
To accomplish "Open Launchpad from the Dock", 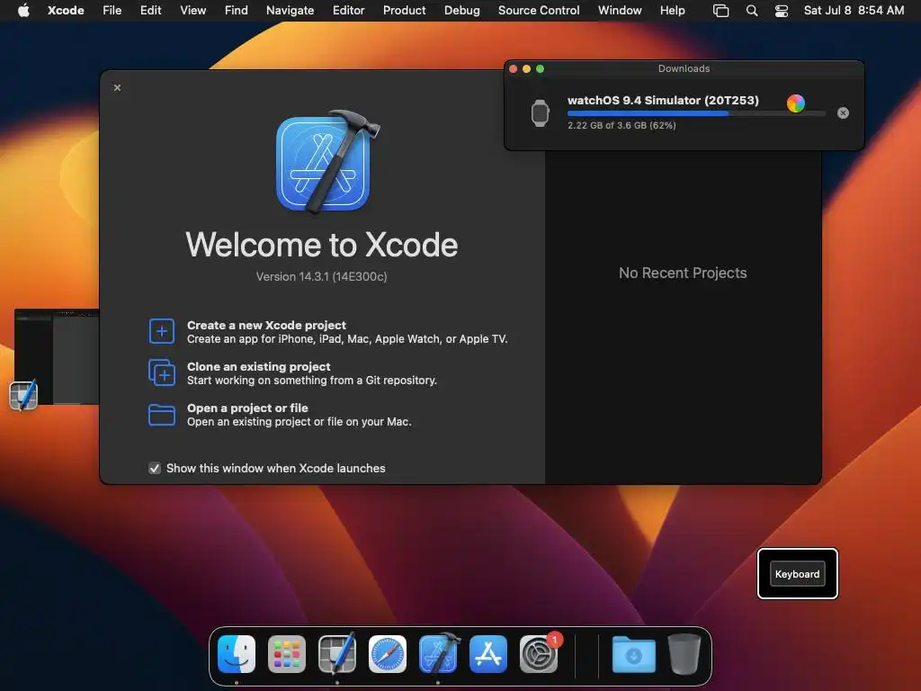I will click(287, 654).
